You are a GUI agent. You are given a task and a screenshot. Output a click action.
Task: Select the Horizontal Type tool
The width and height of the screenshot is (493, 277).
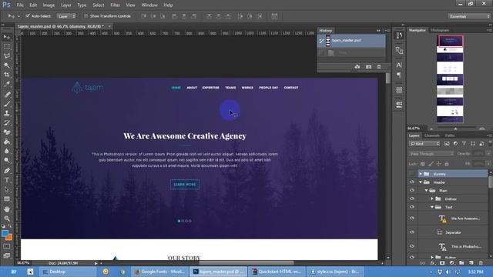click(7, 180)
